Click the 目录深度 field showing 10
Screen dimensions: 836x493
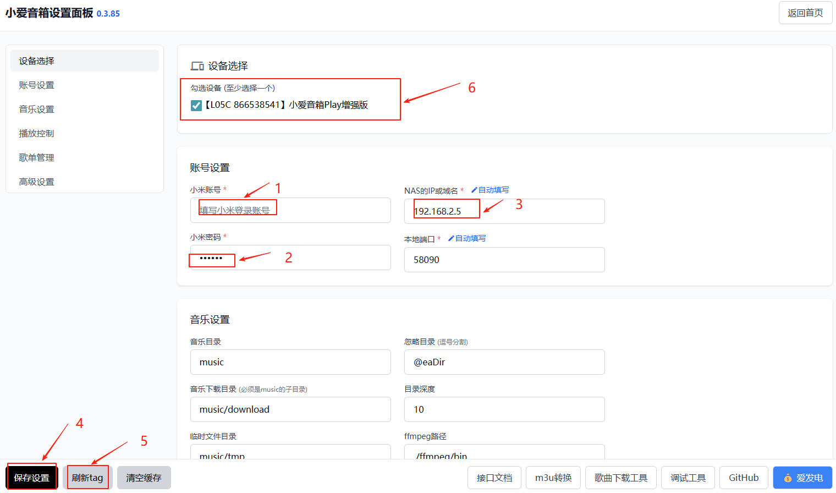coord(504,409)
